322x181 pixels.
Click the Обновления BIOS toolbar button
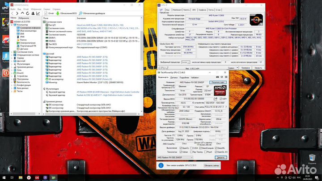66,13
